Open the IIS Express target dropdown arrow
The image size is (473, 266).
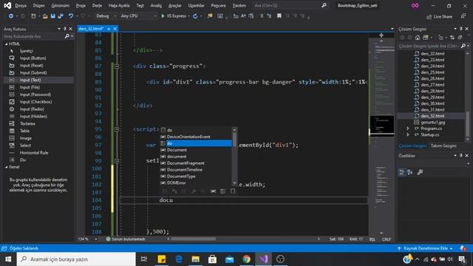pos(189,16)
